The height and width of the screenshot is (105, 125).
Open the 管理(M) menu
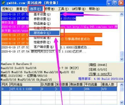click(x=50, y=9)
